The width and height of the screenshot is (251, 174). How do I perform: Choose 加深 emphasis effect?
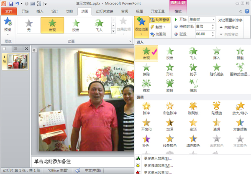[x=170, y=125]
